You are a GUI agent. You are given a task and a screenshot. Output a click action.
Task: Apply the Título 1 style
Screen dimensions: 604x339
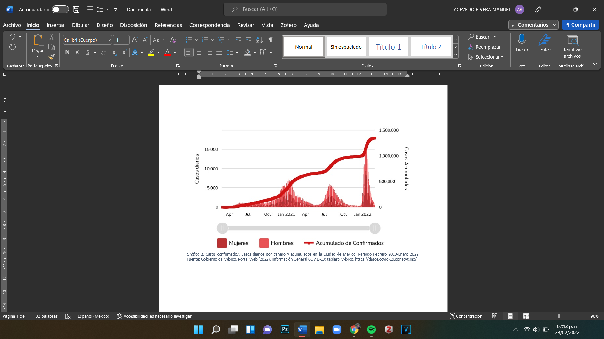coord(388,47)
